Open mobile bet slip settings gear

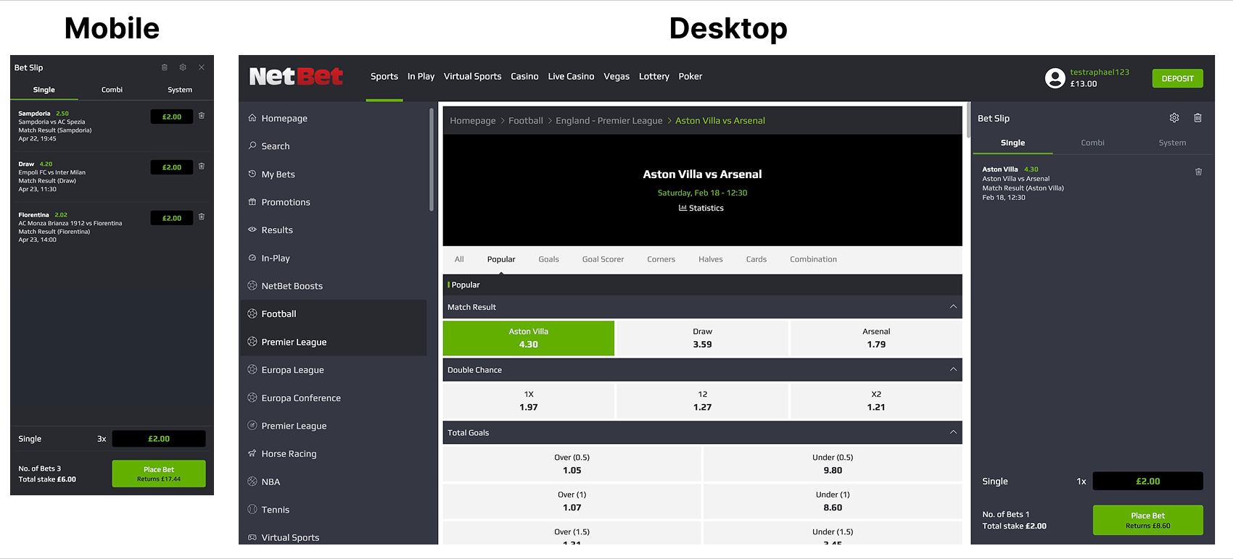coord(183,67)
